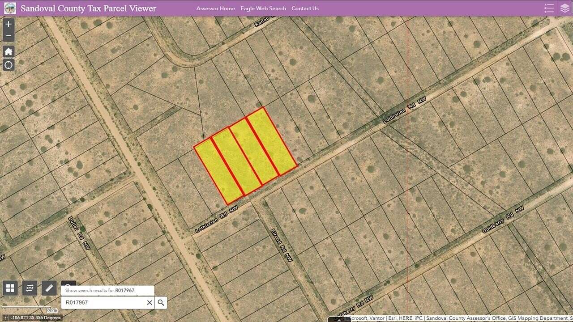Activate the My Location button
573x322 pixels.
(x=9, y=65)
